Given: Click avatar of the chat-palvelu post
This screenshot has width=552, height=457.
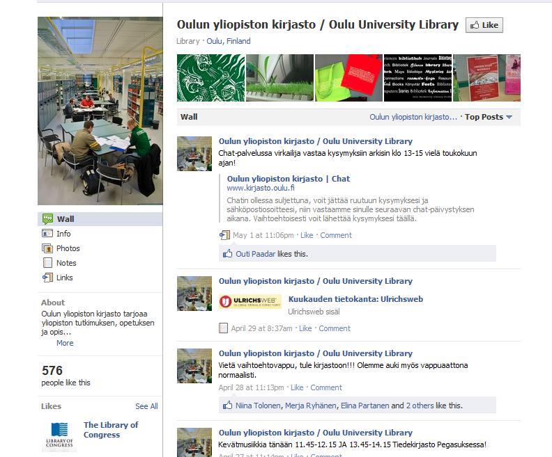Looking at the screenshot, I should click(194, 154).
